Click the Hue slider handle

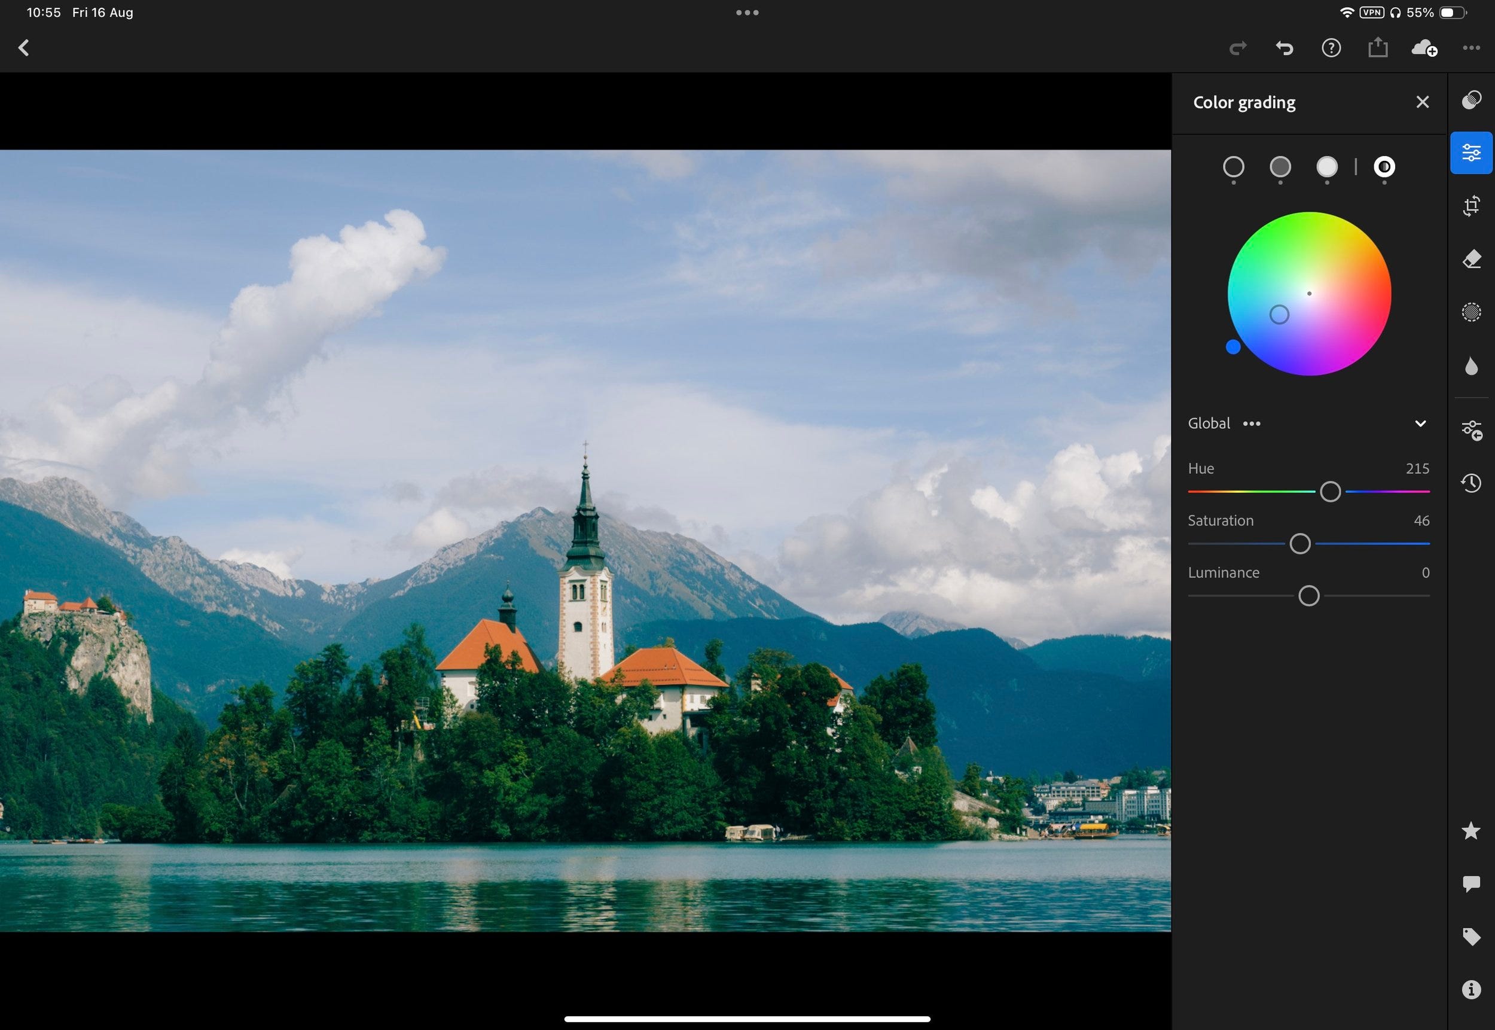coord(1330,492)
